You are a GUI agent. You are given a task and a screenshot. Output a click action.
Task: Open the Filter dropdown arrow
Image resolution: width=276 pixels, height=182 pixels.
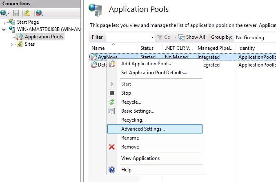point(152,37)
